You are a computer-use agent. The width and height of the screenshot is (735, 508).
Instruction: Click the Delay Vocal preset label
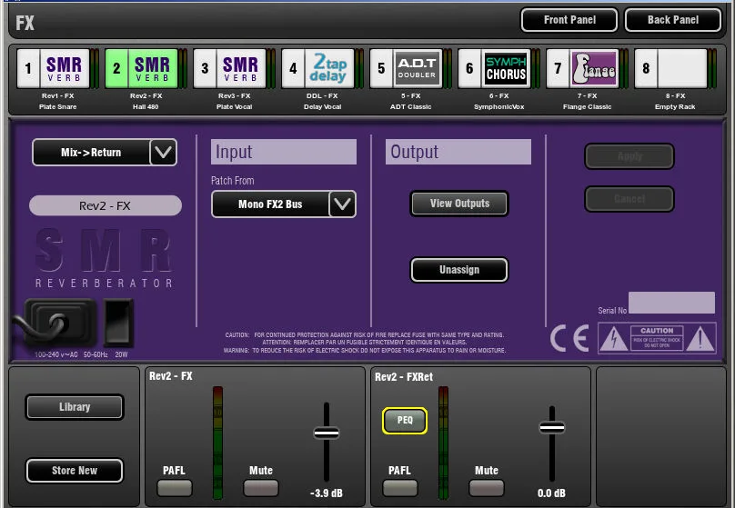(323, 106)
